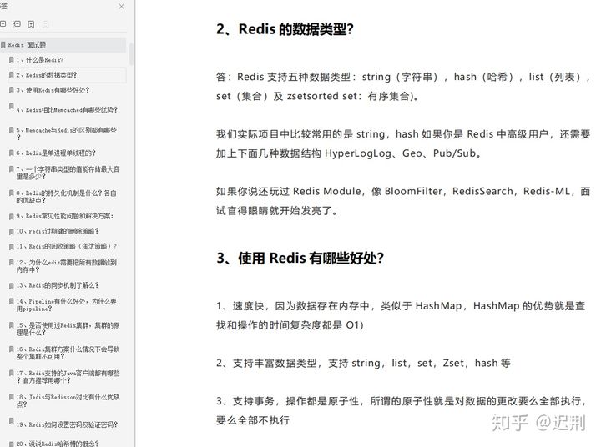Expand all bookmarks with the plus icon
The width and height of the screenshot is (601, 447).
click(3, 24)
